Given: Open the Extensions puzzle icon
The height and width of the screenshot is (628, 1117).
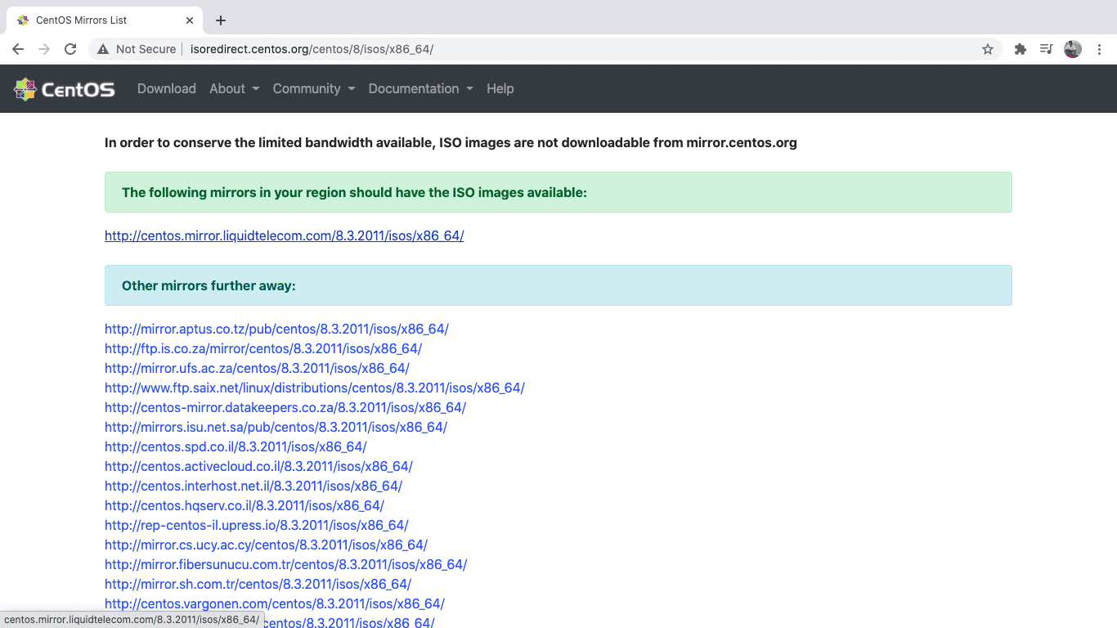Looking at the screenshot, I should pos(1020,49).
